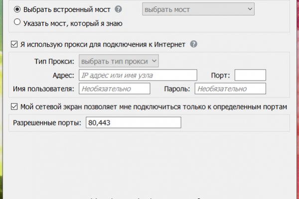299x199 pixels.
Task: Click the 'Адрес:' label text
Action: [63, 75]
